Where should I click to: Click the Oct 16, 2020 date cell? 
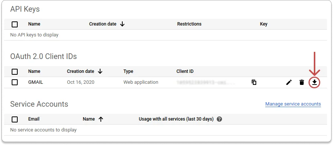tap(81, 82)
